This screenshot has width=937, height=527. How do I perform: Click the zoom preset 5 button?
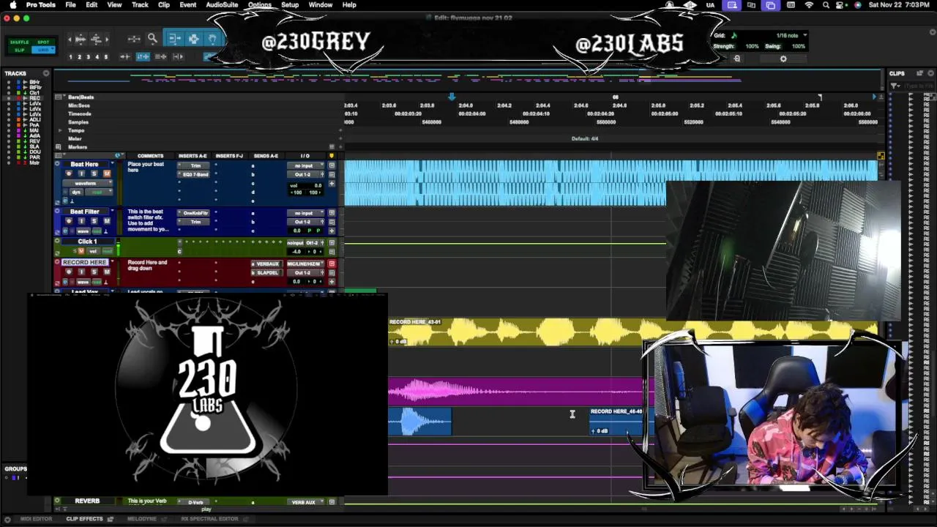coord(105,56)
